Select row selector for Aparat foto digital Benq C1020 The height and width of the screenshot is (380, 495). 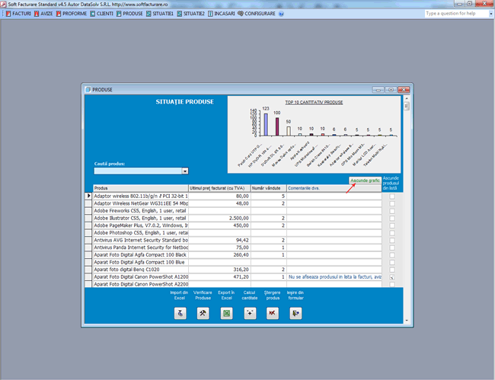[x=88, y=270]
